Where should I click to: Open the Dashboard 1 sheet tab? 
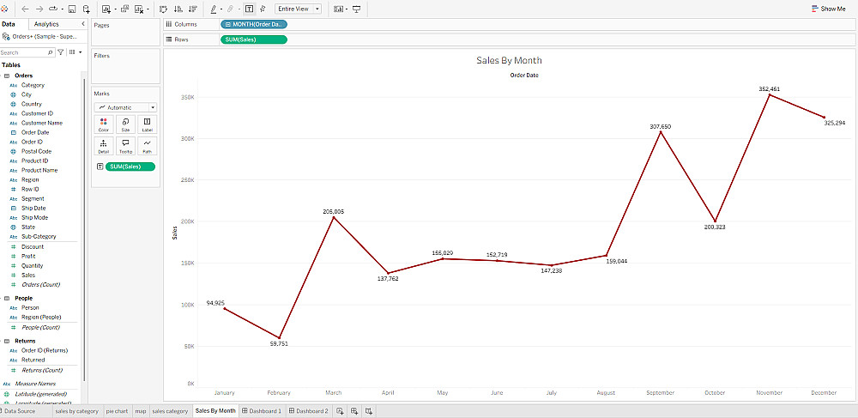pyautogui.click(x=262, y=411)
